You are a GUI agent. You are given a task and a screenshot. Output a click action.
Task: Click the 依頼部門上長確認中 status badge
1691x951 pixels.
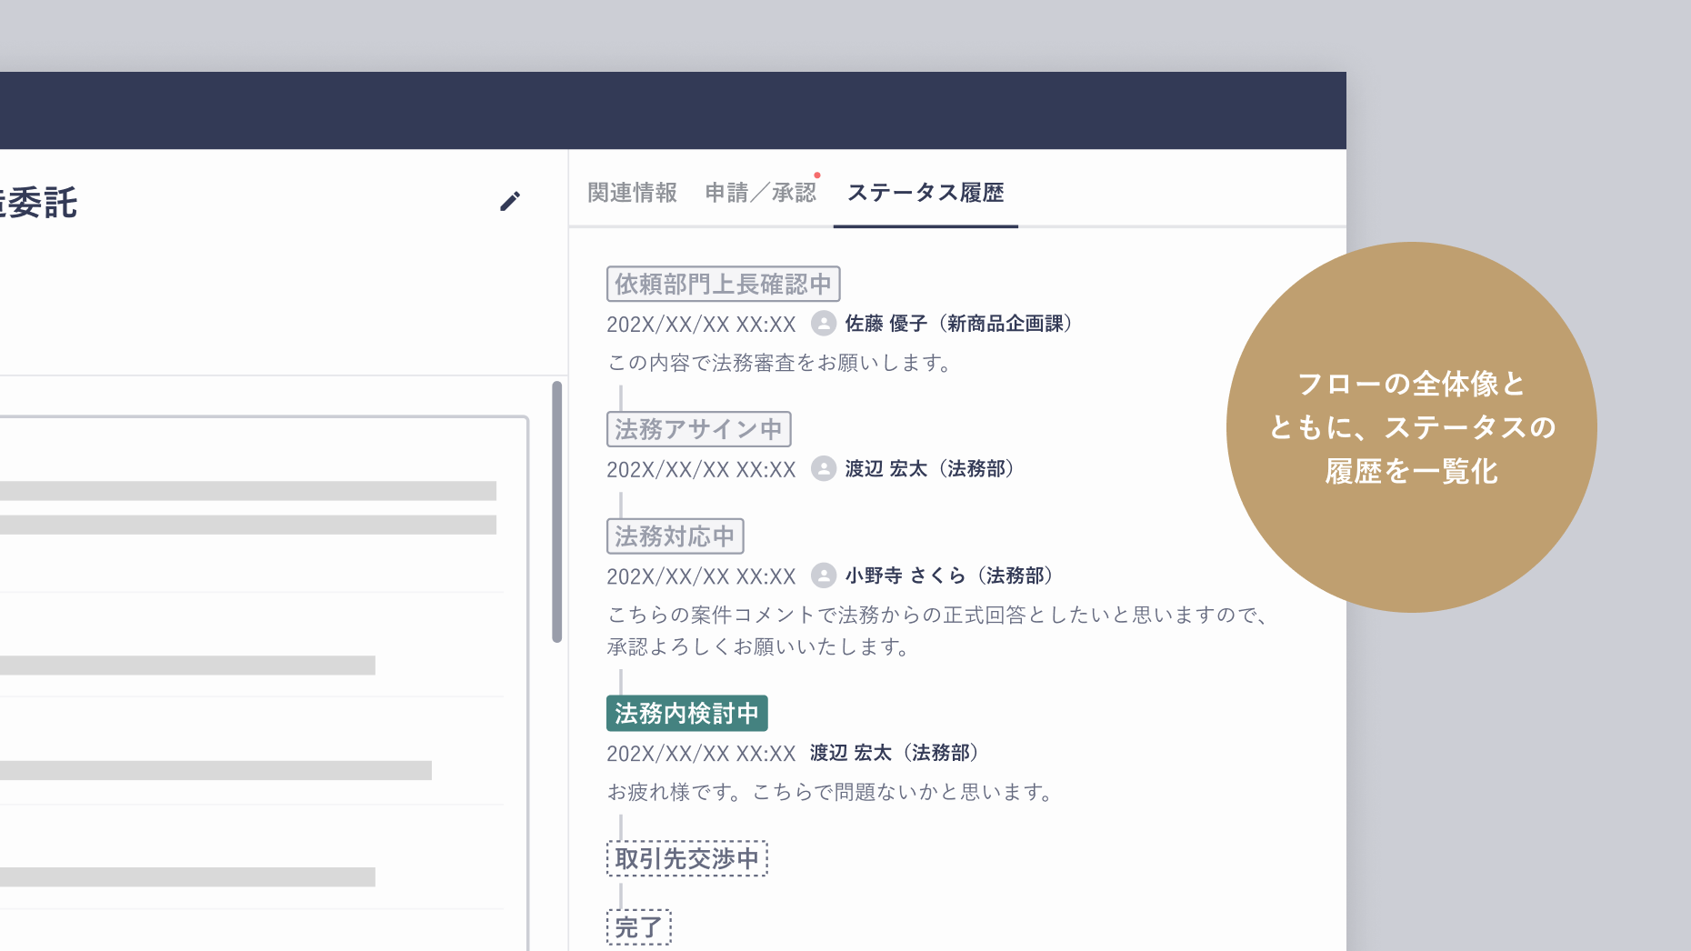(x=723, y=284)
